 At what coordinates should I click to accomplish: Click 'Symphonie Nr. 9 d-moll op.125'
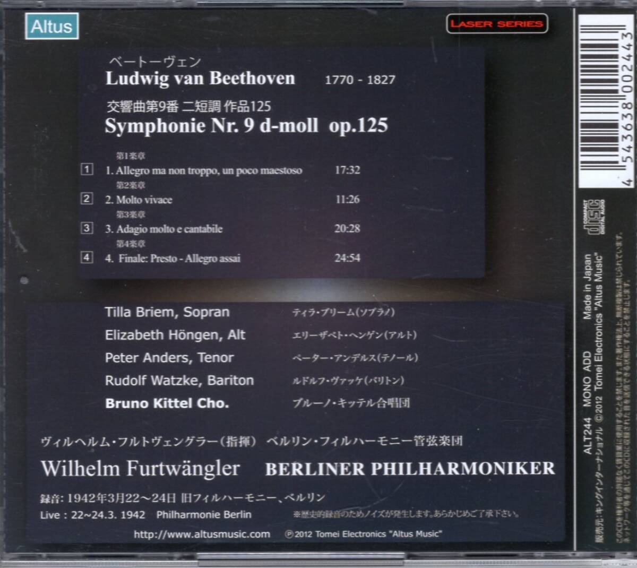coord(246,126)
